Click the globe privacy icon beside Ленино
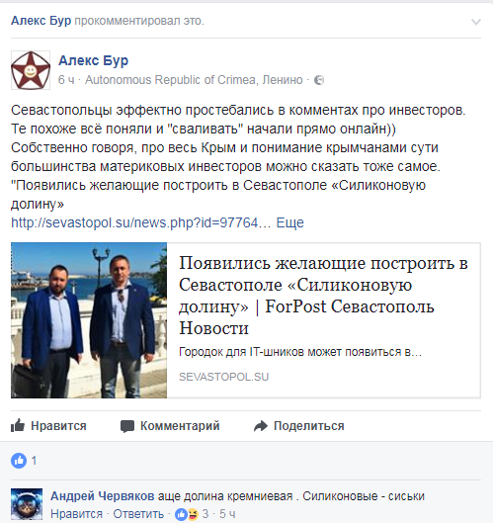493x523 pixels. tap(319, 80)
